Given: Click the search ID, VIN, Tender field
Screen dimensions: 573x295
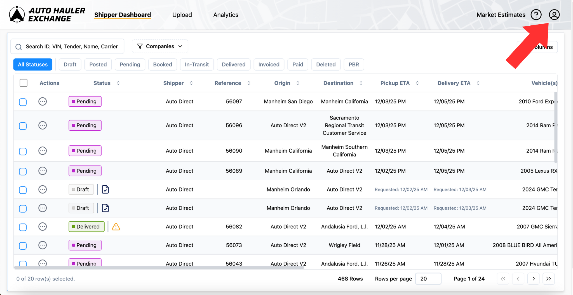Looking at the screenshot, I should tap(71, 47).
